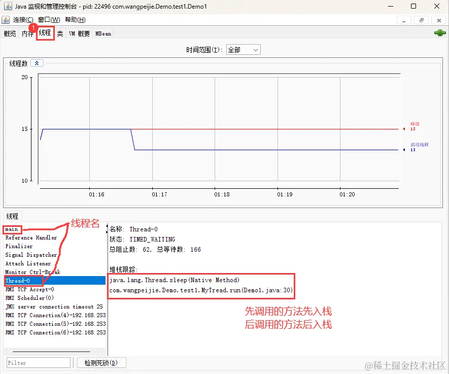This screenshot has height=374, width=449.
Task: Switch to the 类 tab
Action: click(60, 33)
